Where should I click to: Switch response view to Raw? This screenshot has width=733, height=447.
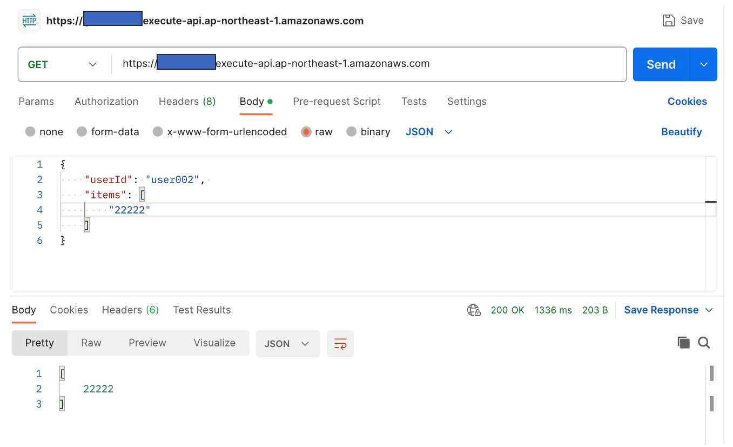91,343
